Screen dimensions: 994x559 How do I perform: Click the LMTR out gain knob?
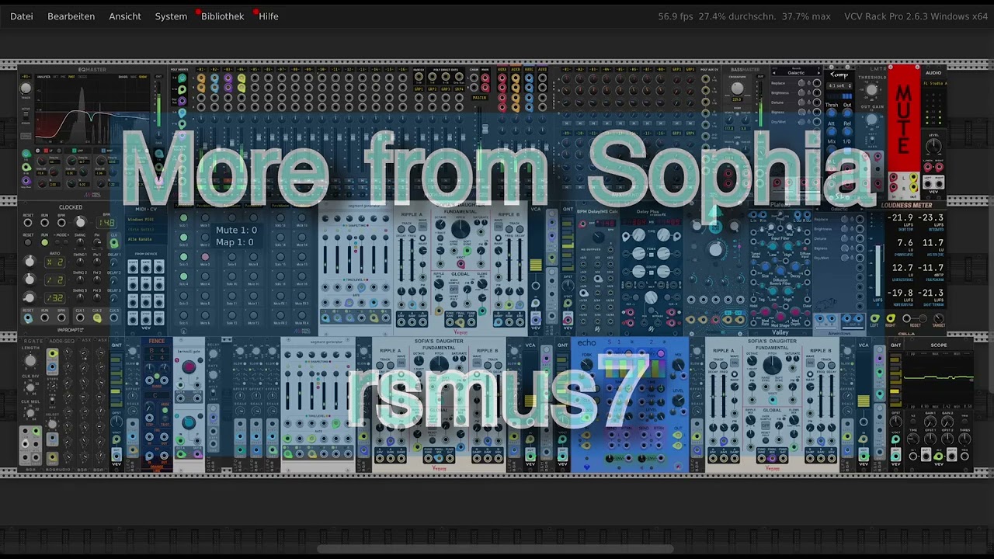click(871, 119)
